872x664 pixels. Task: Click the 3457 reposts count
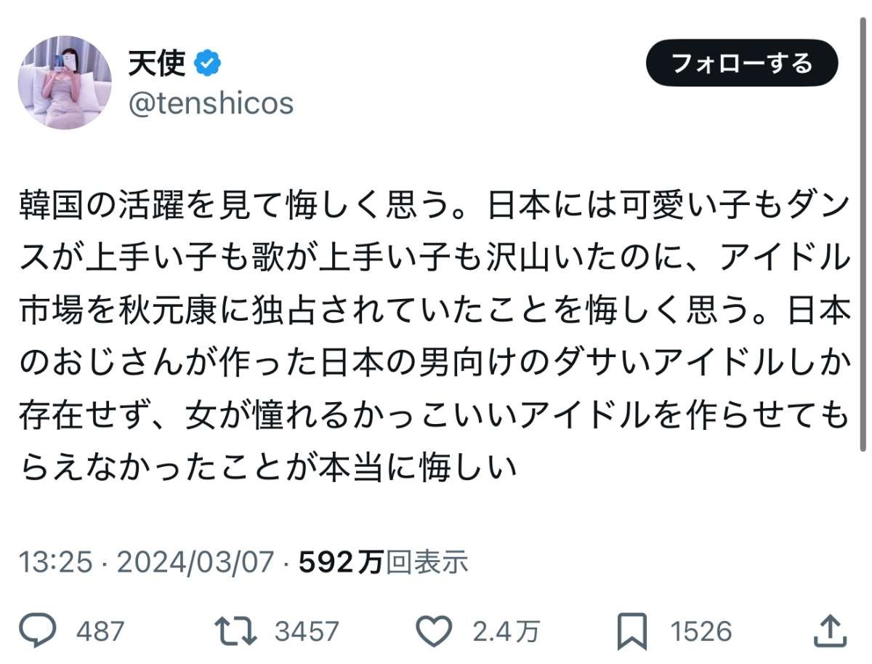point(307,631)
